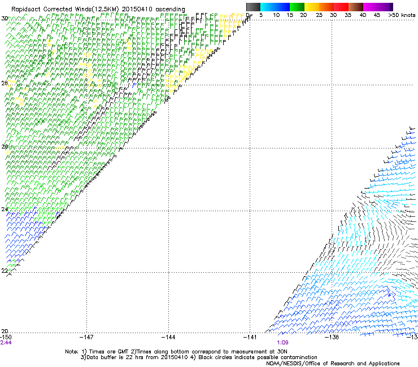The width and height of the screenshot is (418, 367).
Task: Click the '35' legend scale label
Action: [348, 15]
